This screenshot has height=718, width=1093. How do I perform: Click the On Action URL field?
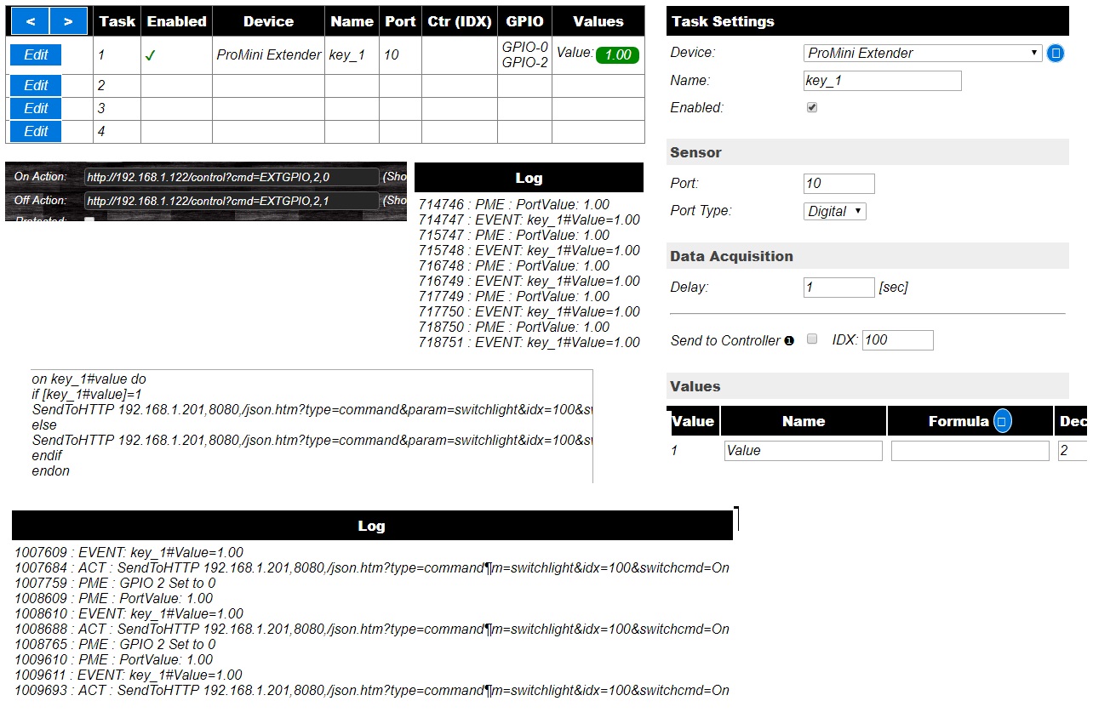pyautogui.click(x=232, y=177)
